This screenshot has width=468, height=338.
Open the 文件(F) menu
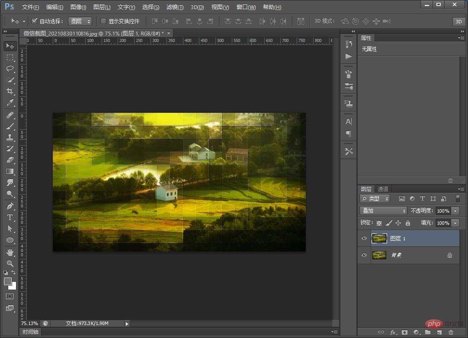pos(30,7)
